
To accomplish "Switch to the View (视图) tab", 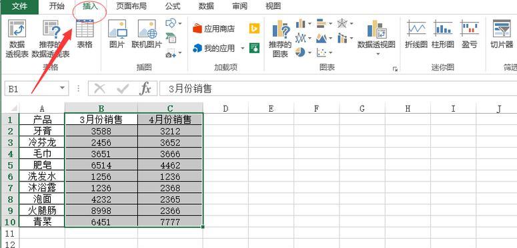I will (x=273, y=6).
